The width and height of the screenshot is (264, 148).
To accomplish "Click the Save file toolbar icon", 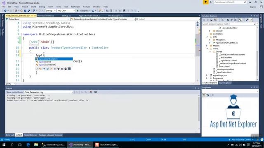I will click(x=25, y=11).
